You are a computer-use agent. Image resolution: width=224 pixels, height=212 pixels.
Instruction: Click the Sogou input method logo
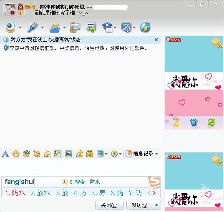click(154, 182)
